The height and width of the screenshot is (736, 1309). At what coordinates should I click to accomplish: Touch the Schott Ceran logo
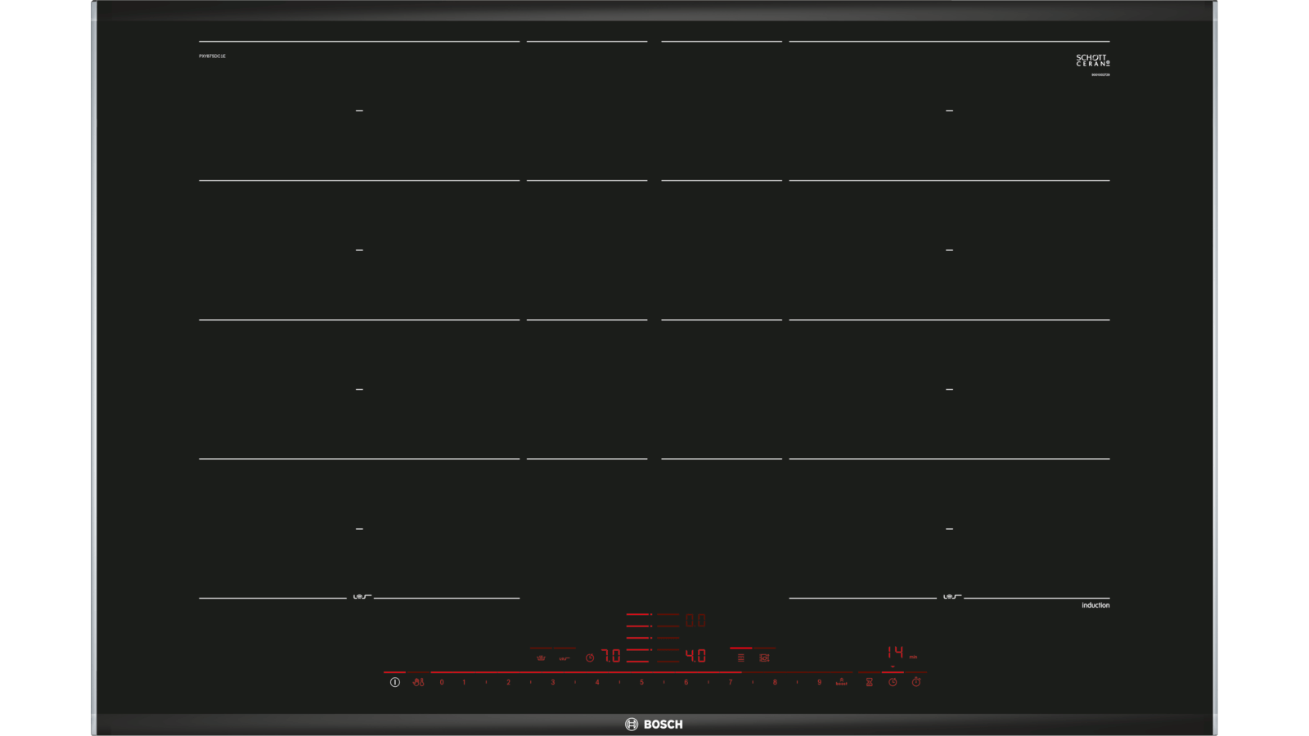point(1092,61)
